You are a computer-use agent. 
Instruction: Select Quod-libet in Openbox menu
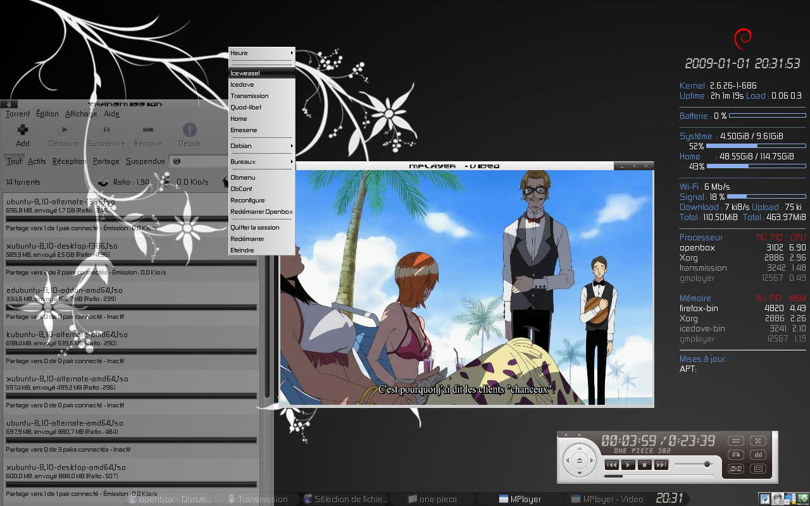click(x=262, y=108)
